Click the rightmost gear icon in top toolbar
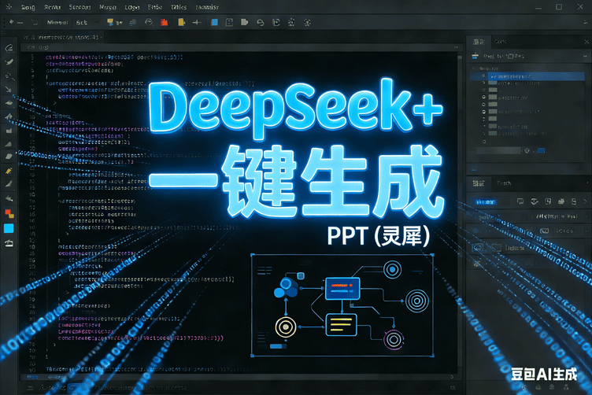Screen dimensions: 592x395 coord(307,23)
